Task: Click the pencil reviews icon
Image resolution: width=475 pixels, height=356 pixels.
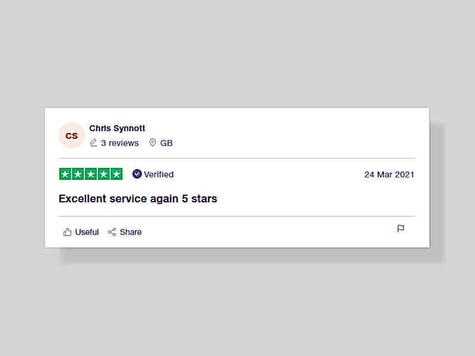Action: [93, 142]
